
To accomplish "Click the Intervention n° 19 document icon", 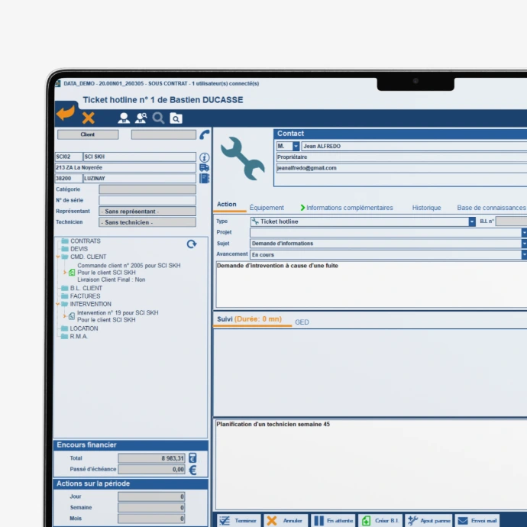I will pos(72,316).
